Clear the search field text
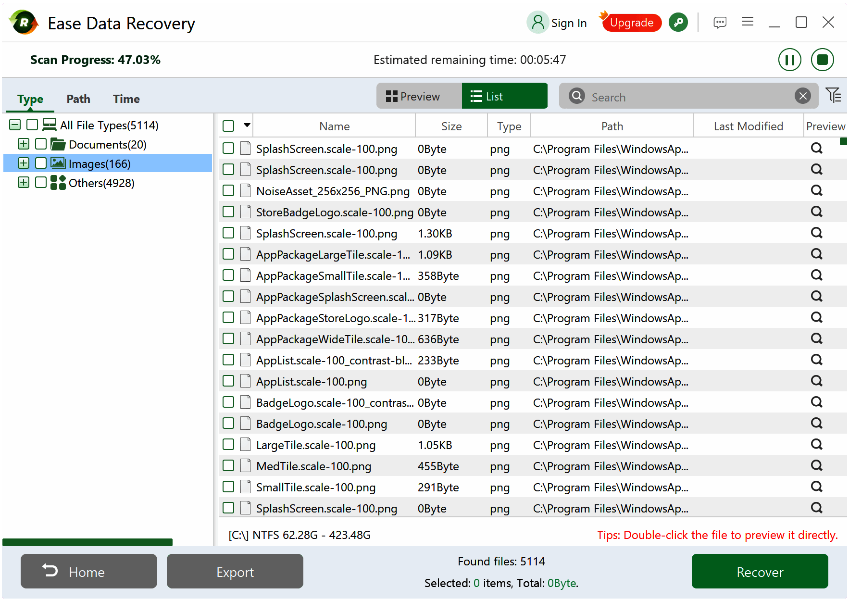Image resolution: width=849 pixels, height=600 pixels. point(803,96)
